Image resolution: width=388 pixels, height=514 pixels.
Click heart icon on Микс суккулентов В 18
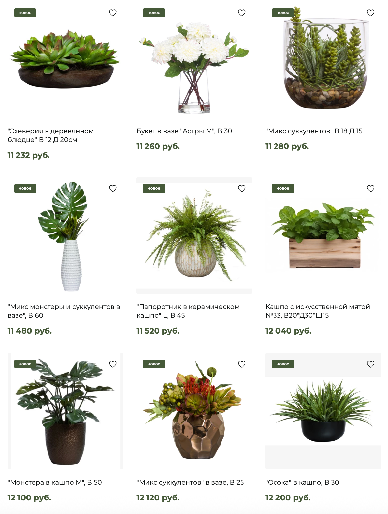371,13
